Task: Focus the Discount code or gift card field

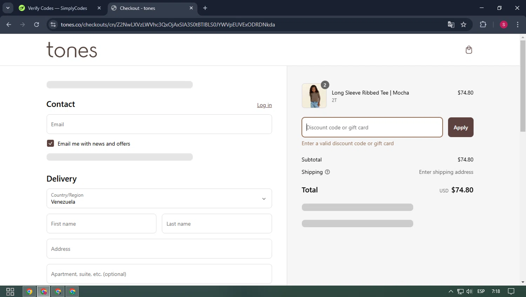Action: click(372, 127)
